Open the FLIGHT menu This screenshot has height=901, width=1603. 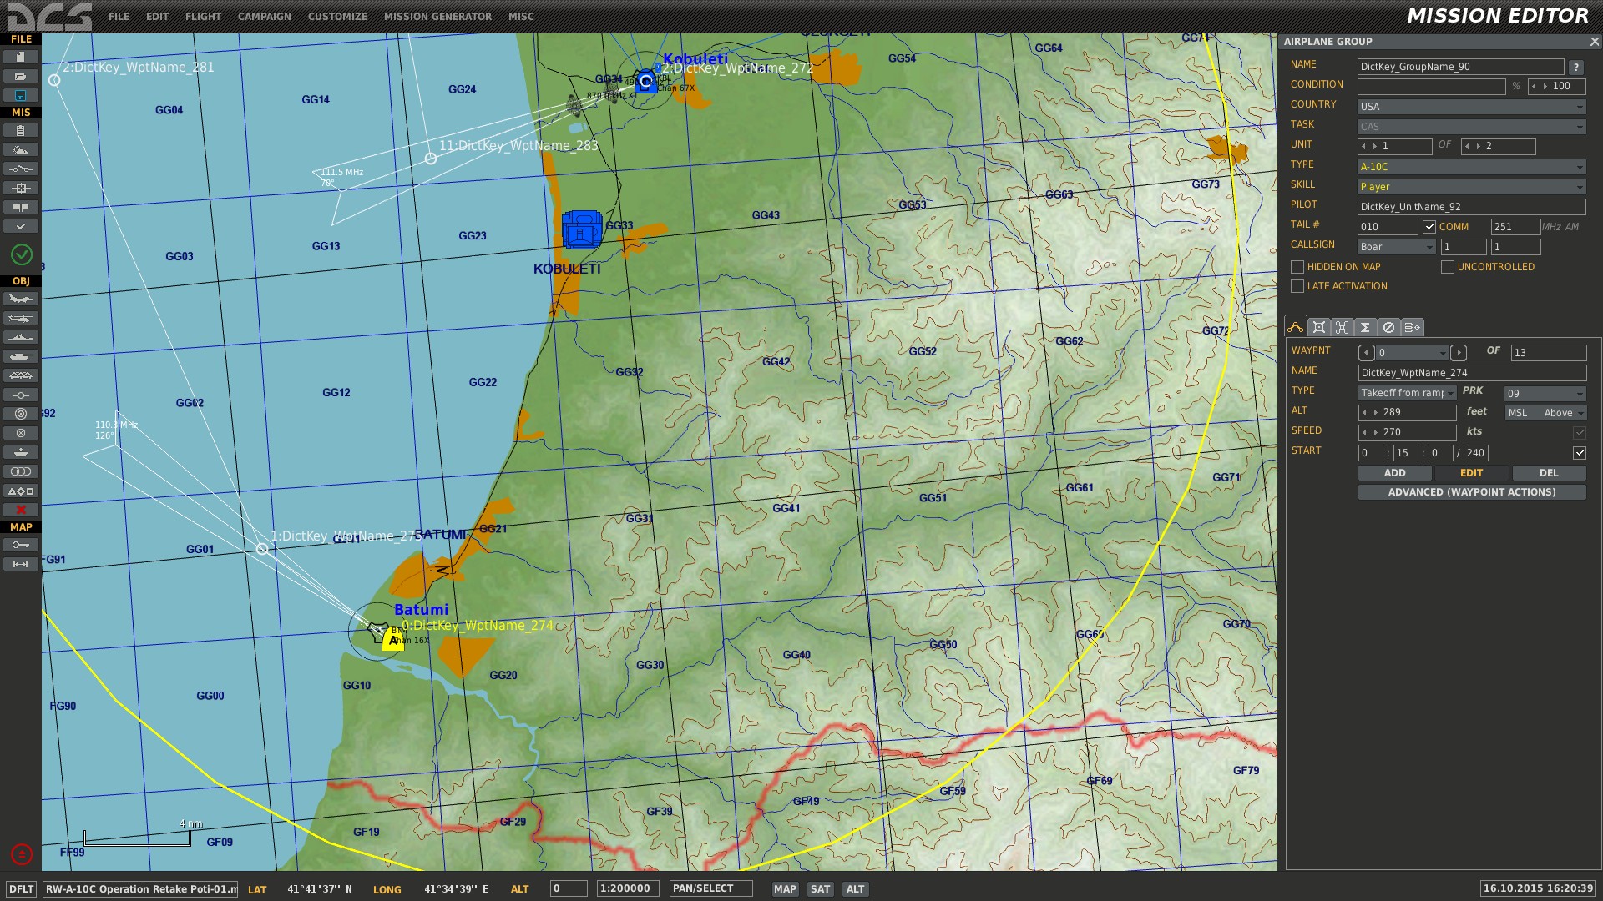(203, 17)
